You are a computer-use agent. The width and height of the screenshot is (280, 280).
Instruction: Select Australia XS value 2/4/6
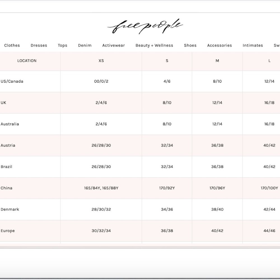pyautogui.click(x=101, y=124)
